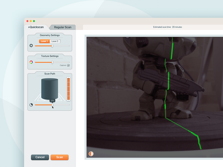The width and height of the screenshot is (223, 167).
Task: Click the red close window button
Action: tap(27, 21)
